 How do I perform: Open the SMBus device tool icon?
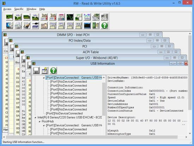click(x=87, y=17)
